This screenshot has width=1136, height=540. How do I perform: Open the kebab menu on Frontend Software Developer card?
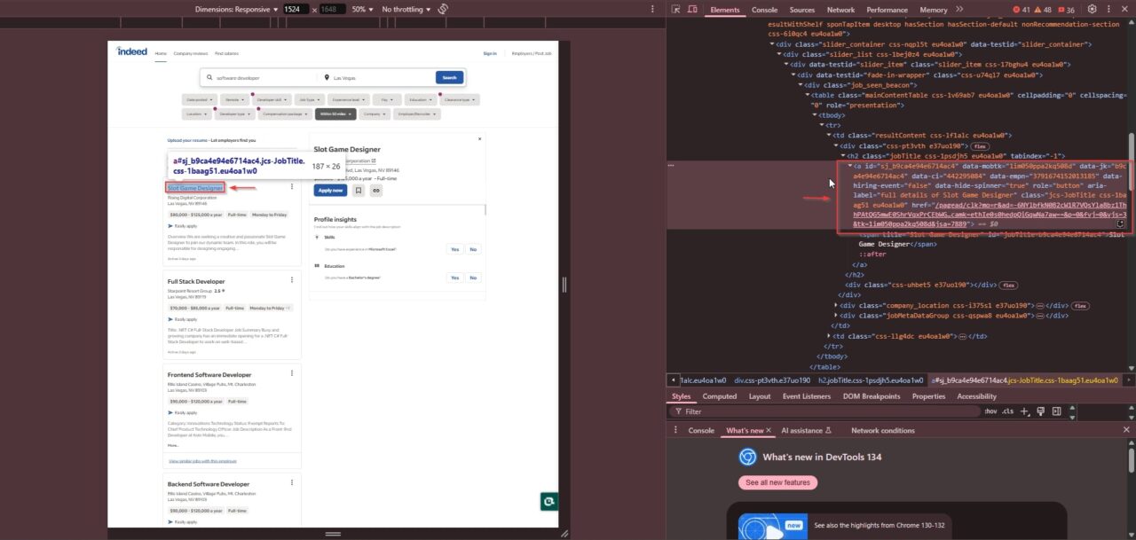292,373
